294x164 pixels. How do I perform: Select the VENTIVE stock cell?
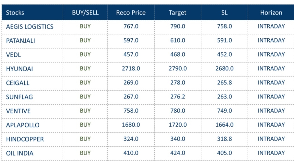[18, 111]
